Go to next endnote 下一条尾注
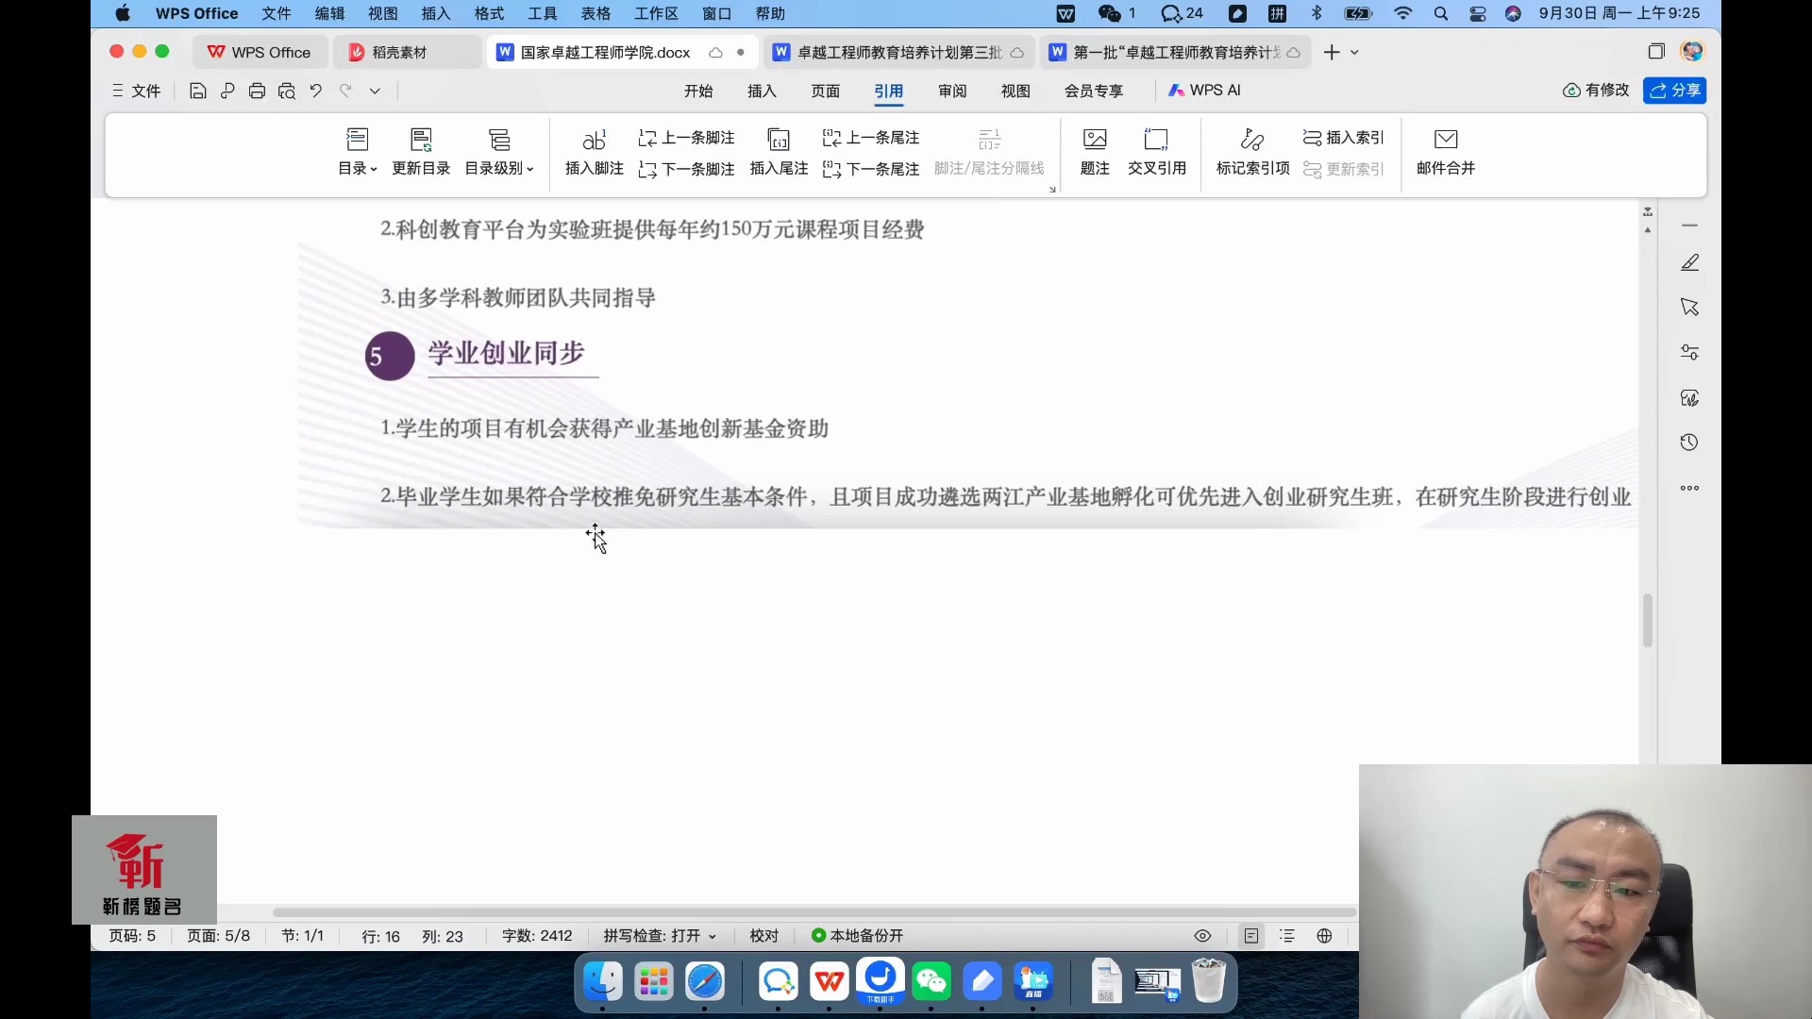Screen dimensions: 1812x1019 (870, 169)
